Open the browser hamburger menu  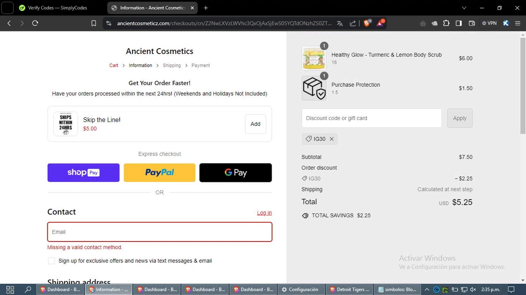coord(518,23)
